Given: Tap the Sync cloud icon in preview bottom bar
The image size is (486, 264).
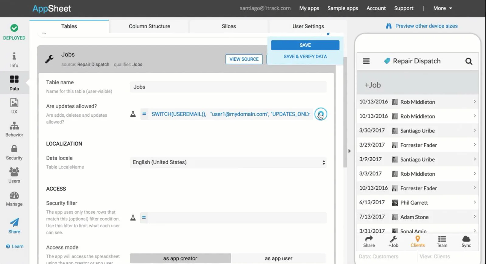Looking at the screenshot, I should coord(466,239).
